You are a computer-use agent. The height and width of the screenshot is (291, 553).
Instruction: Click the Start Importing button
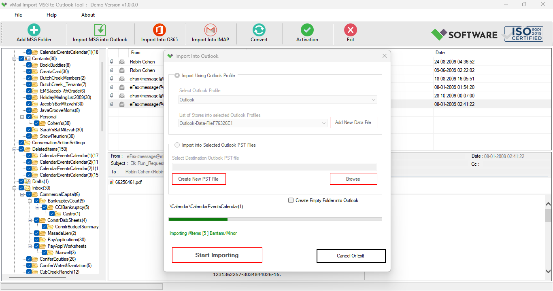(217, 255)
